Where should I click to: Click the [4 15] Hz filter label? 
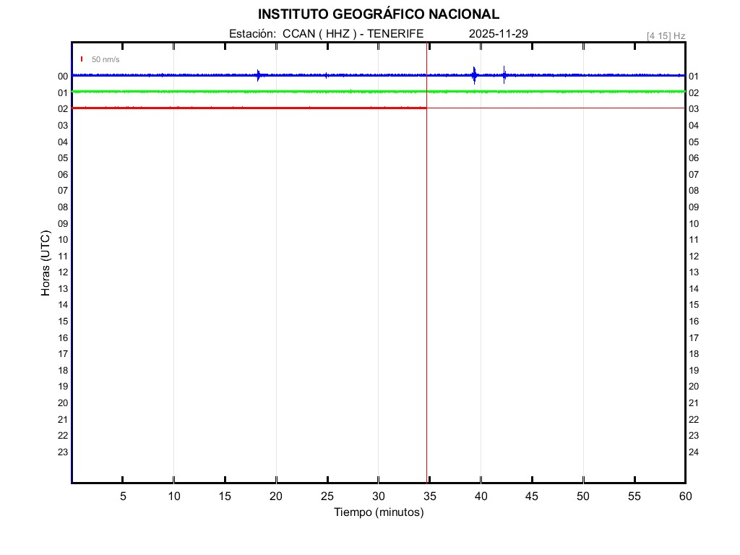click(x=666, y=35)
